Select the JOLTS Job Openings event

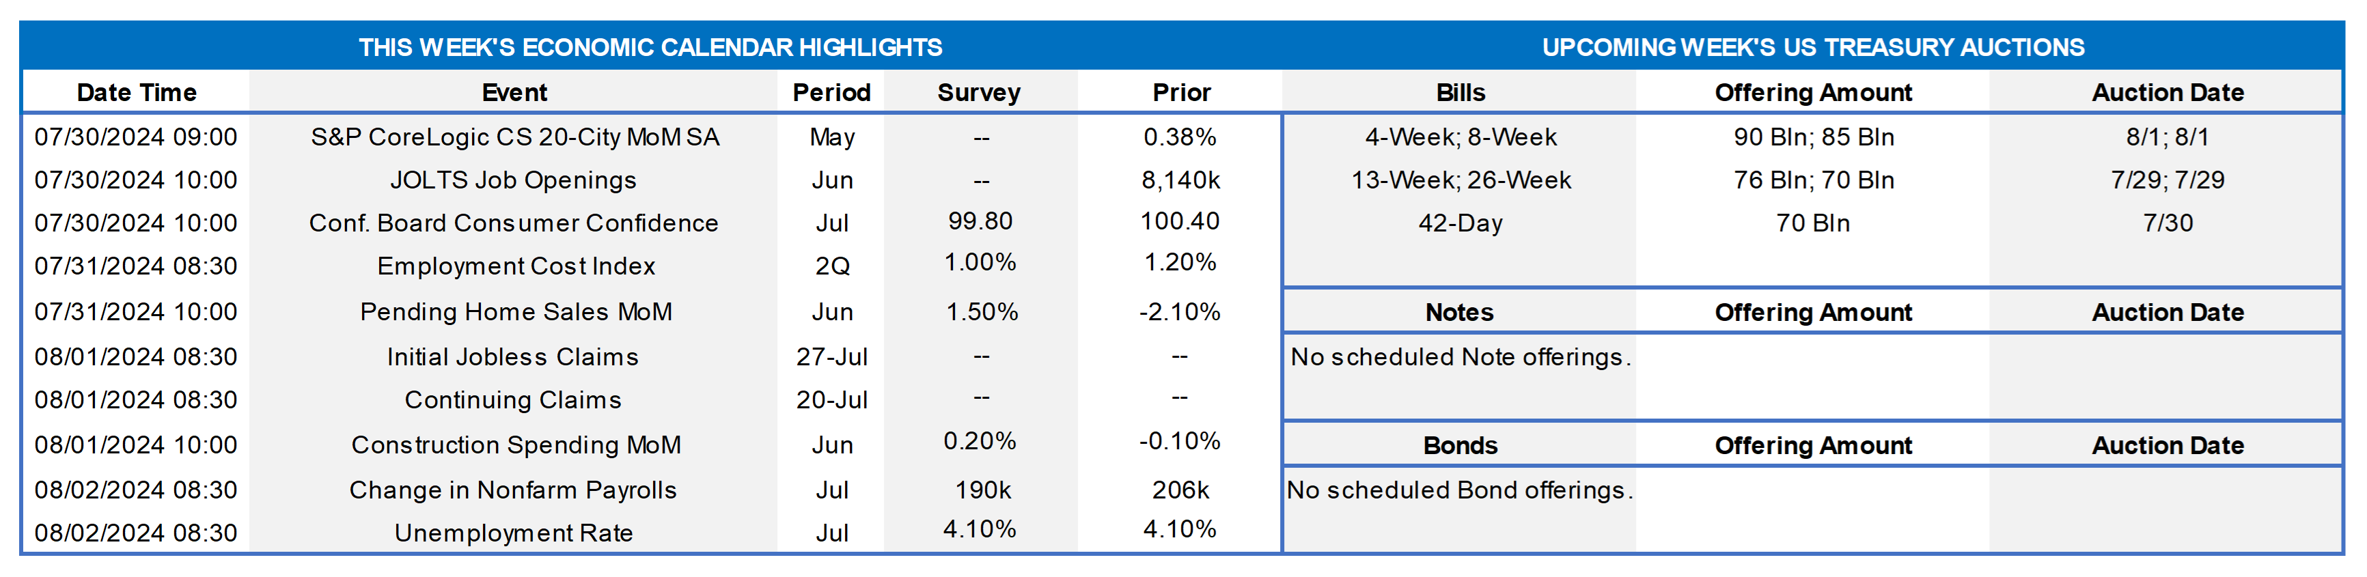pos(513,180)
